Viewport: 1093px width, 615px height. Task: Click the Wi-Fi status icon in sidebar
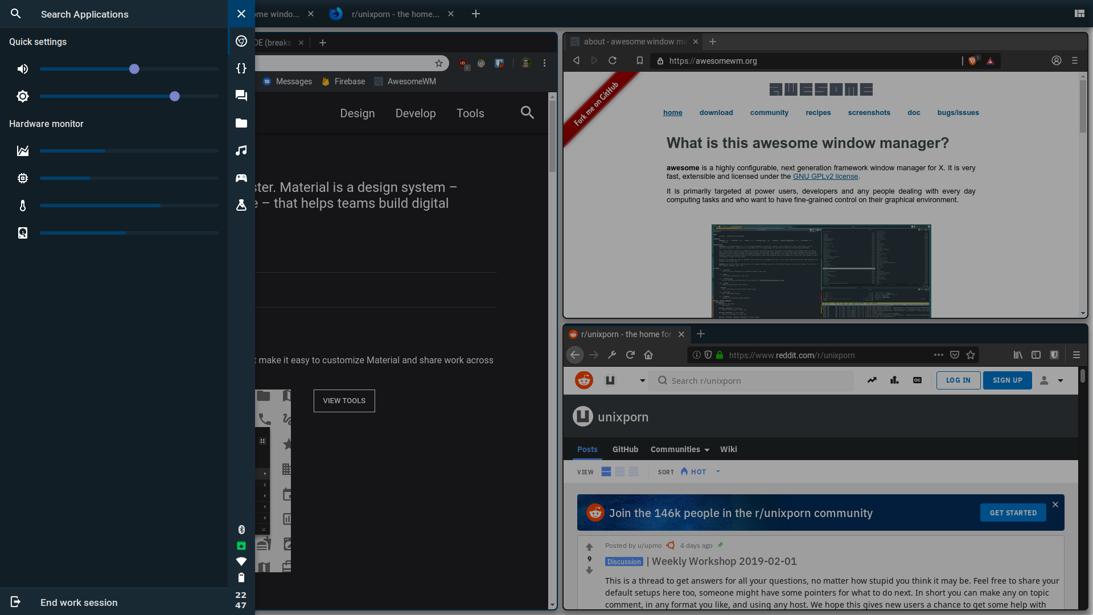pos(241,561)
